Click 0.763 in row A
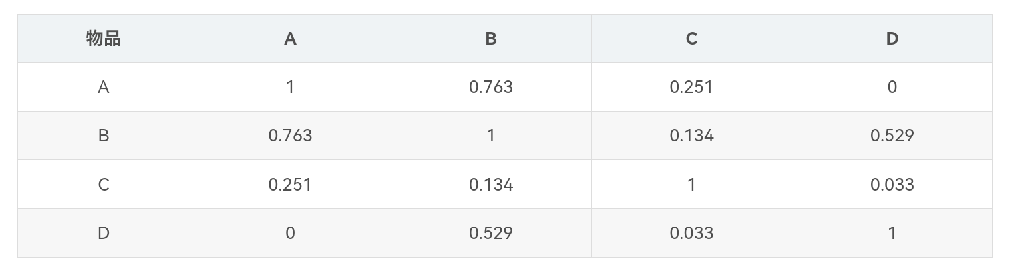 (x=491, y=87)
